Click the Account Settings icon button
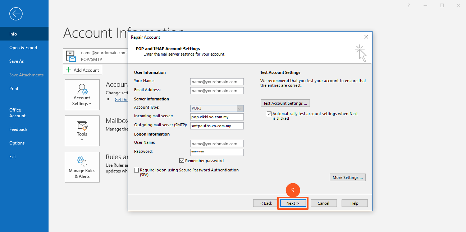 click(82, 95)
